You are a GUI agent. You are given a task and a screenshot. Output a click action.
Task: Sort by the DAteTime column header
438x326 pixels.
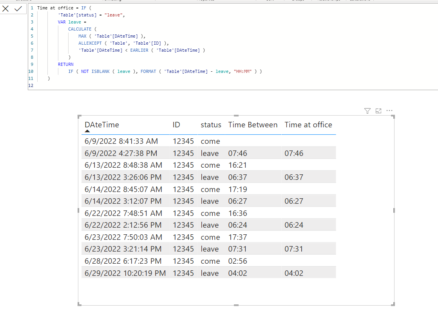(x=102, y=125)
